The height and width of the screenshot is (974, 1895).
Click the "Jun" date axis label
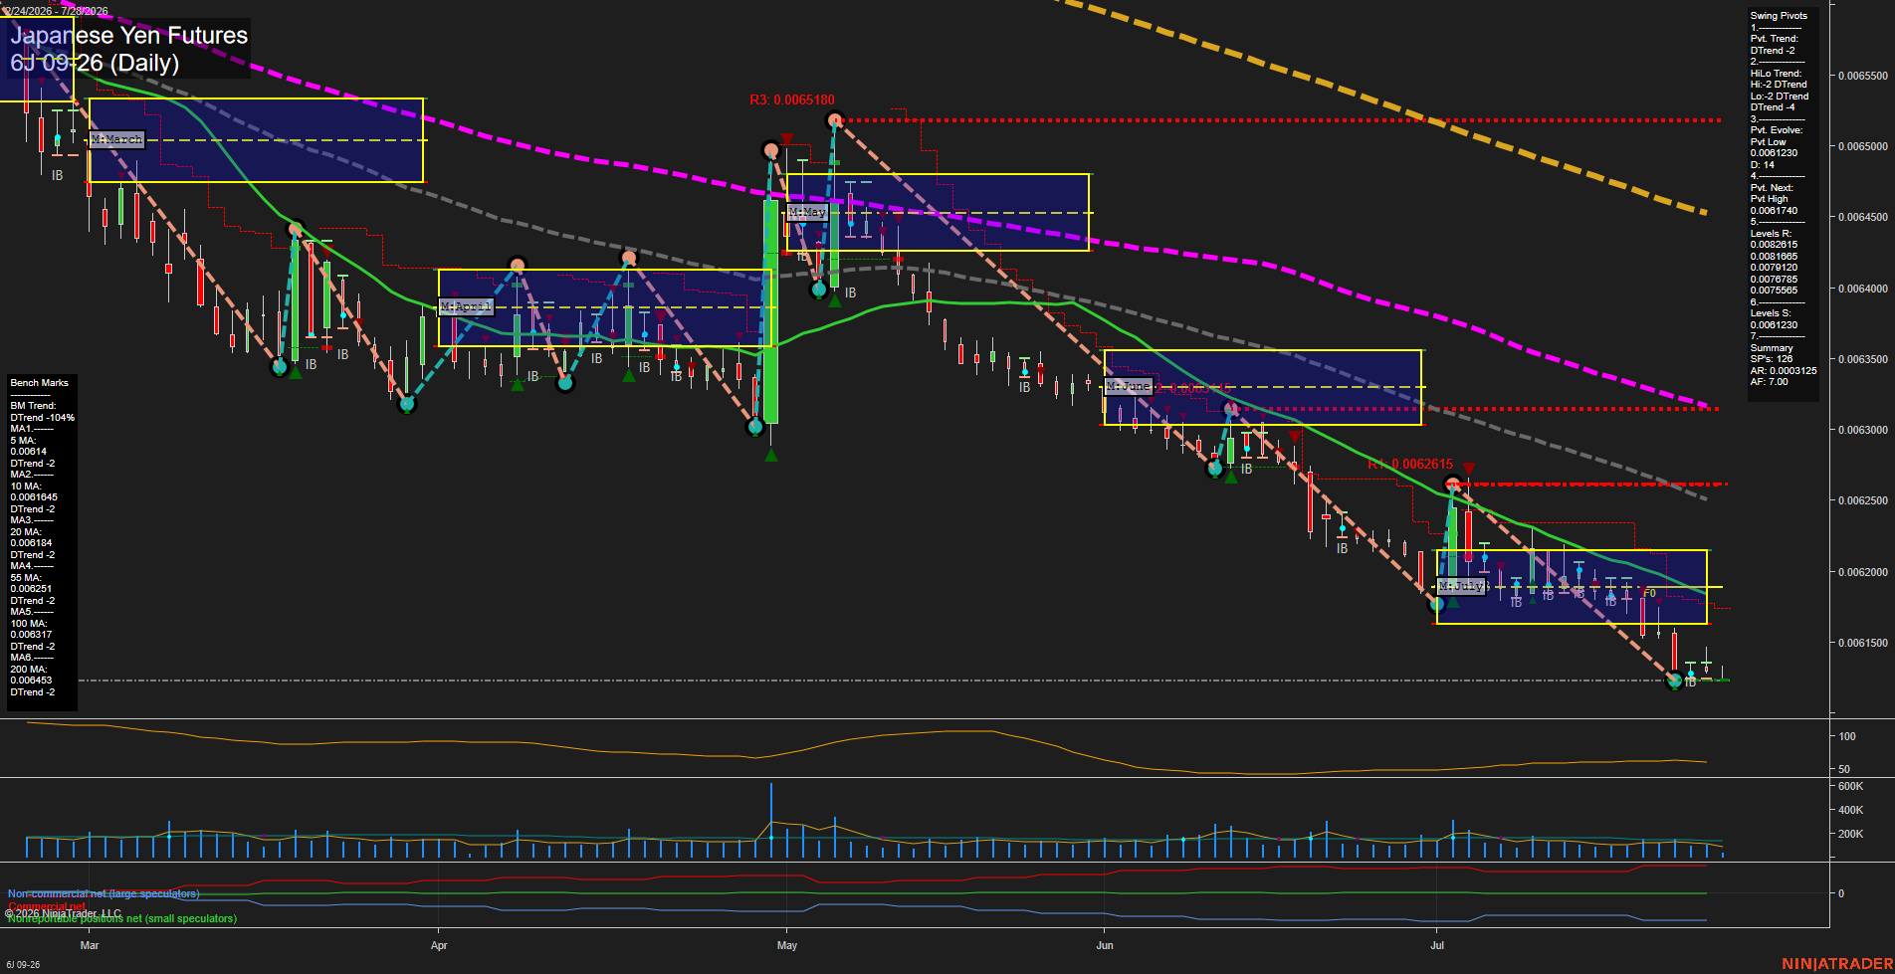coord(1105,945)
